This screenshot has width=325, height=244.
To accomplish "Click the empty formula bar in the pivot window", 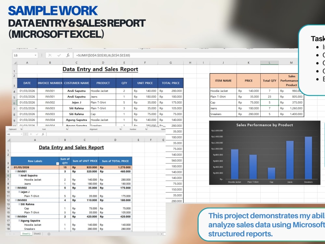I will (106, 134).
